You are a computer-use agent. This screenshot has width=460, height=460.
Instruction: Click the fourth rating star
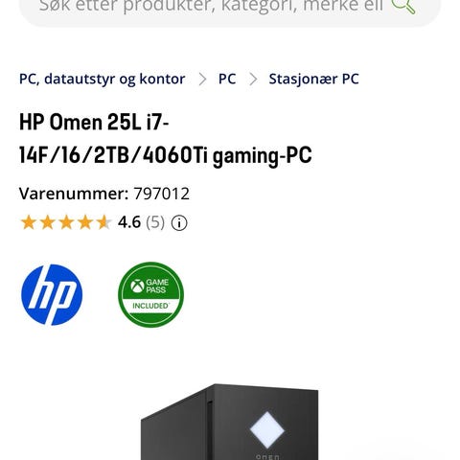point(85,222)
